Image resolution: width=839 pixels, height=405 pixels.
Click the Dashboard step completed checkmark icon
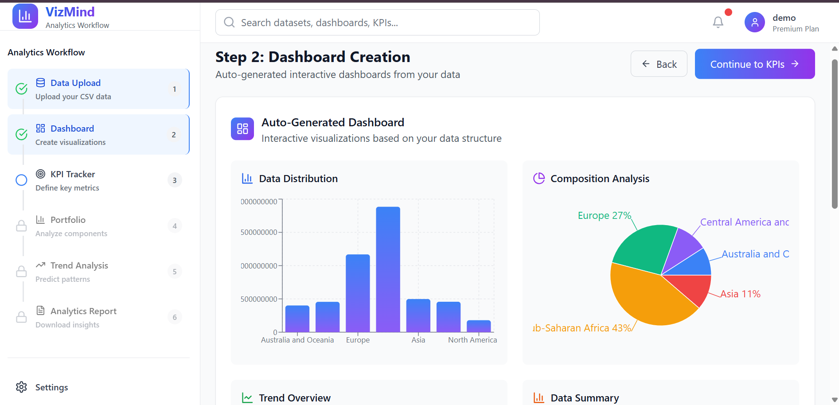21,134
